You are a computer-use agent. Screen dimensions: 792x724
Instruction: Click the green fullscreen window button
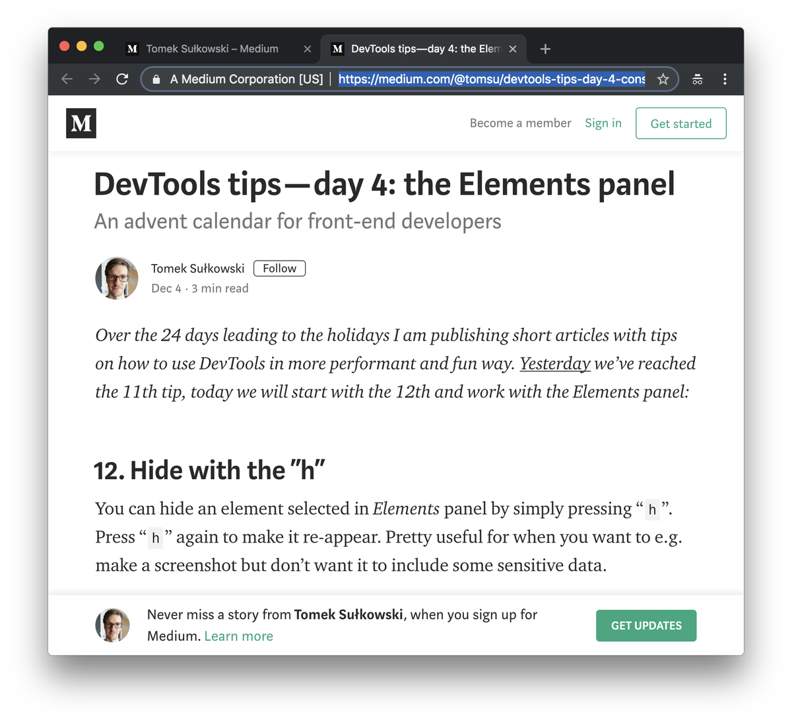click(99, 46)
